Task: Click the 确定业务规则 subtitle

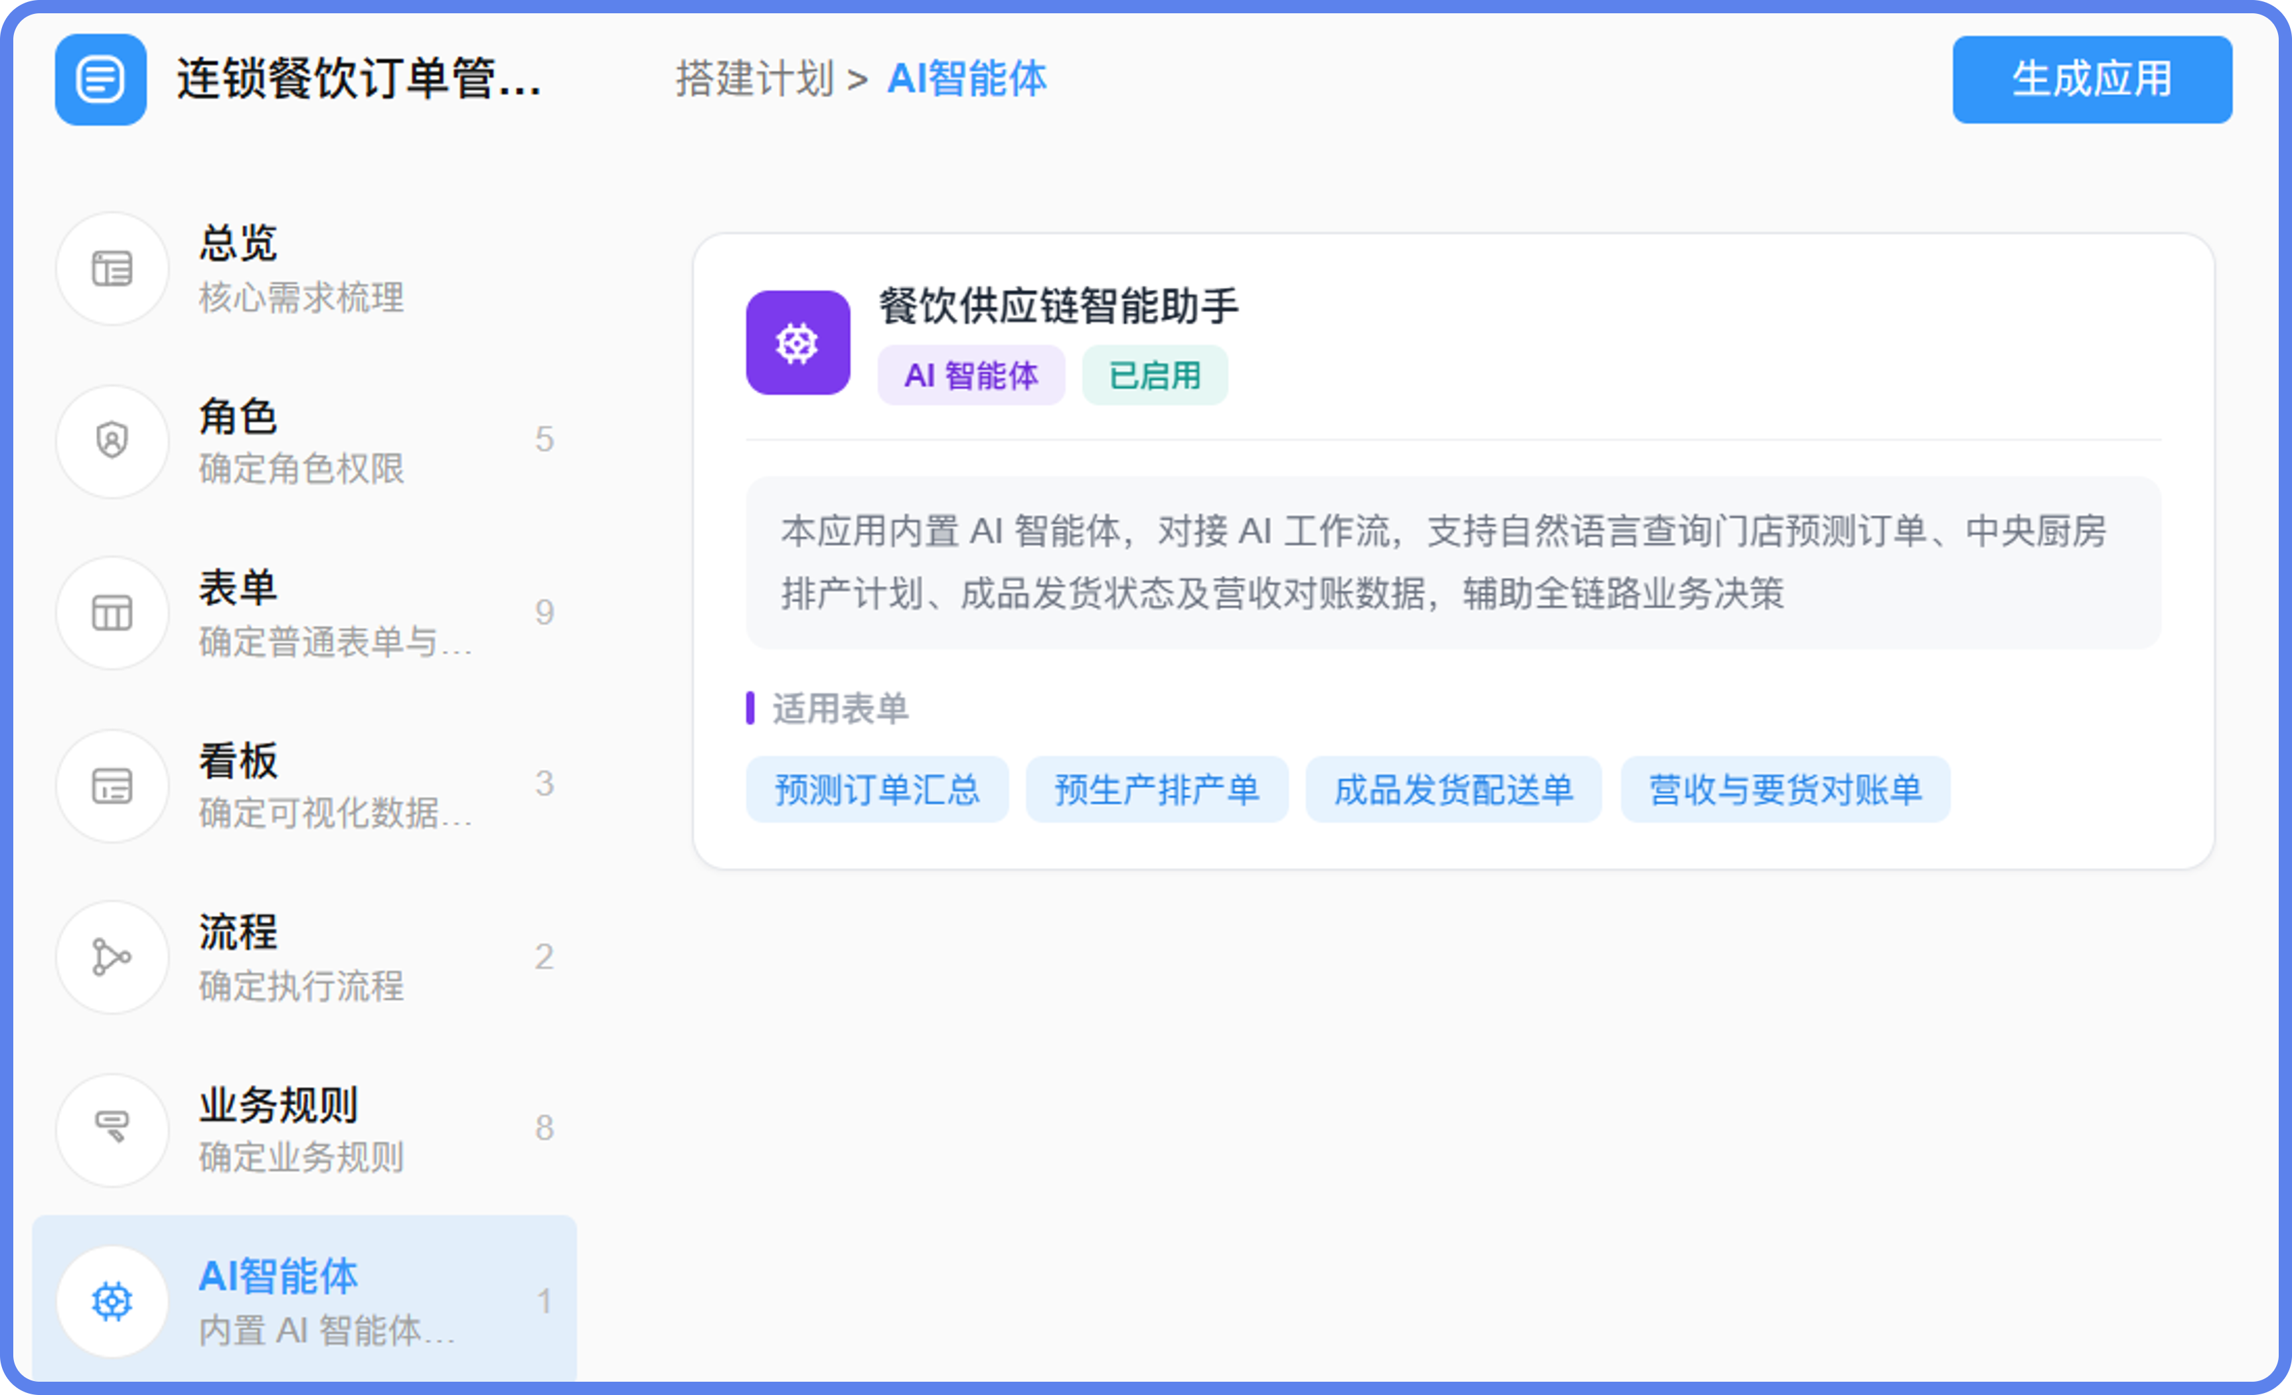Action: coord(301,1158)
